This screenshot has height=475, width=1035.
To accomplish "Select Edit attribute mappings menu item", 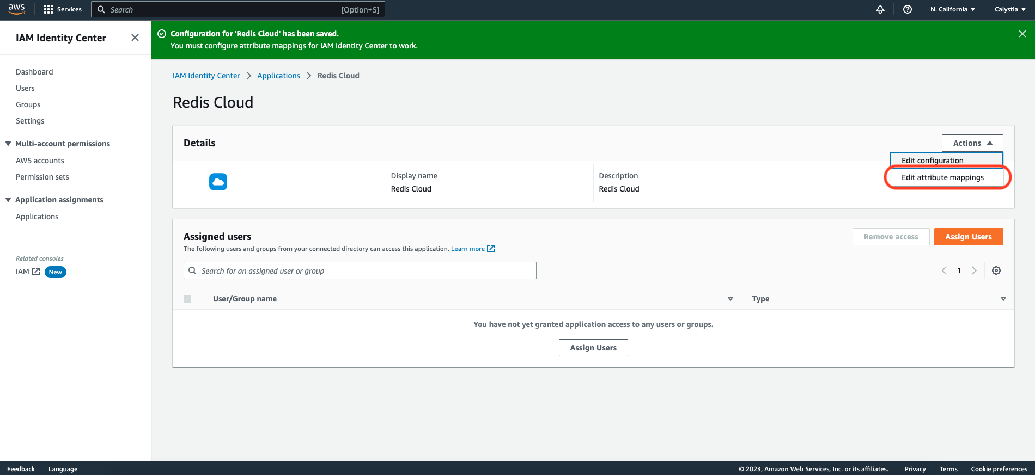I will [942, 177].
